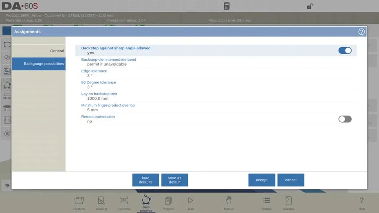Open Program mode icon

click(x=168, y=203)
